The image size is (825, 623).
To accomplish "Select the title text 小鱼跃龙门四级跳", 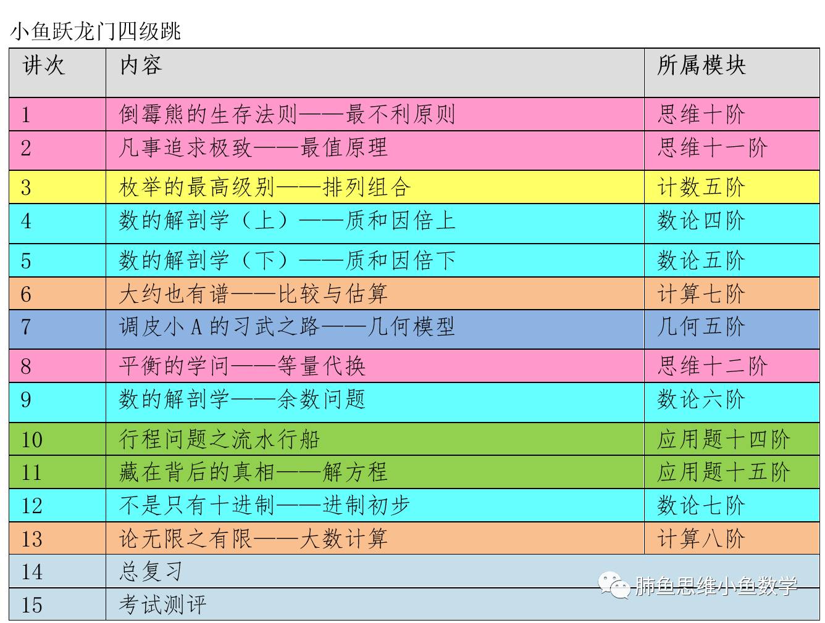I will click(x=95, y=31).
